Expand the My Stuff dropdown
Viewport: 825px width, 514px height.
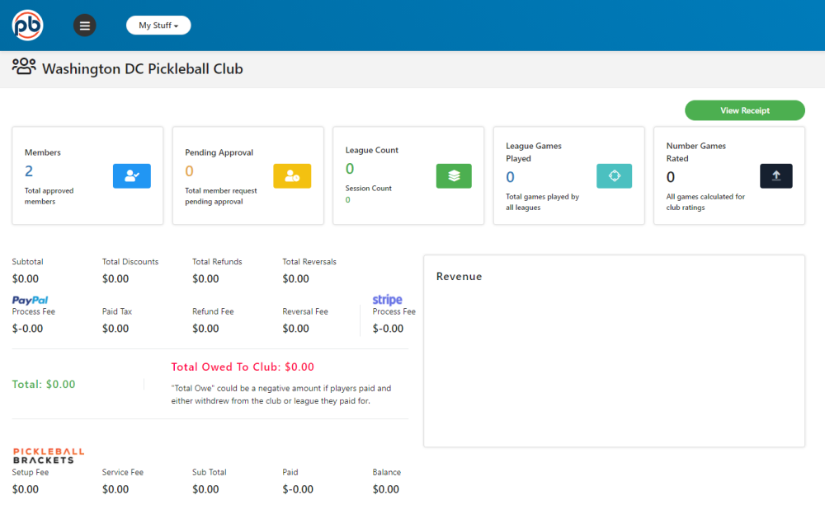[158, 26]
